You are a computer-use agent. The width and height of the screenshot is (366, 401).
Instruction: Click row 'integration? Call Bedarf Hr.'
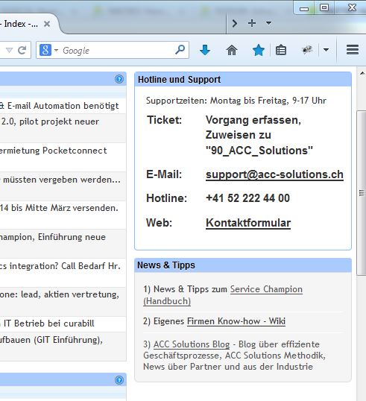[x=63, y=273]
